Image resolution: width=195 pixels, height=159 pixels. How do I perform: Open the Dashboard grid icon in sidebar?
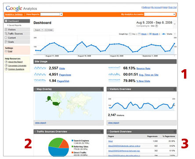coord(6,21)
